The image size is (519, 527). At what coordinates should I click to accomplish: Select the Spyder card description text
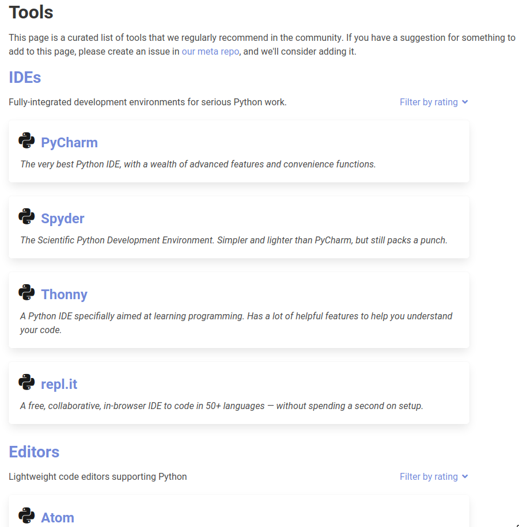(x=234, y=240)
